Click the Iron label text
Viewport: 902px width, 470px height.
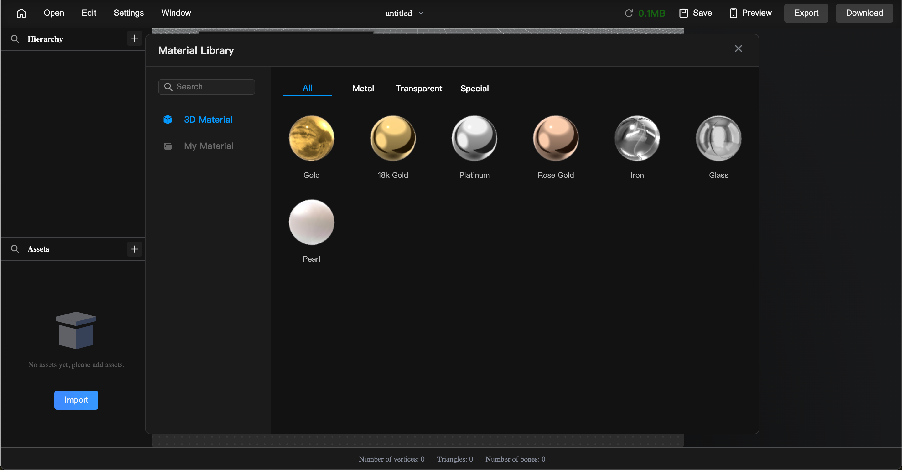pos(637,175)
